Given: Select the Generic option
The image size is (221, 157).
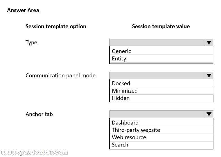Looking at the screenshot, I should (x=122, y=51).
